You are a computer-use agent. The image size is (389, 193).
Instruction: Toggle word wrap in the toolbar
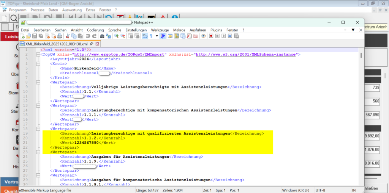pos(144,36)
